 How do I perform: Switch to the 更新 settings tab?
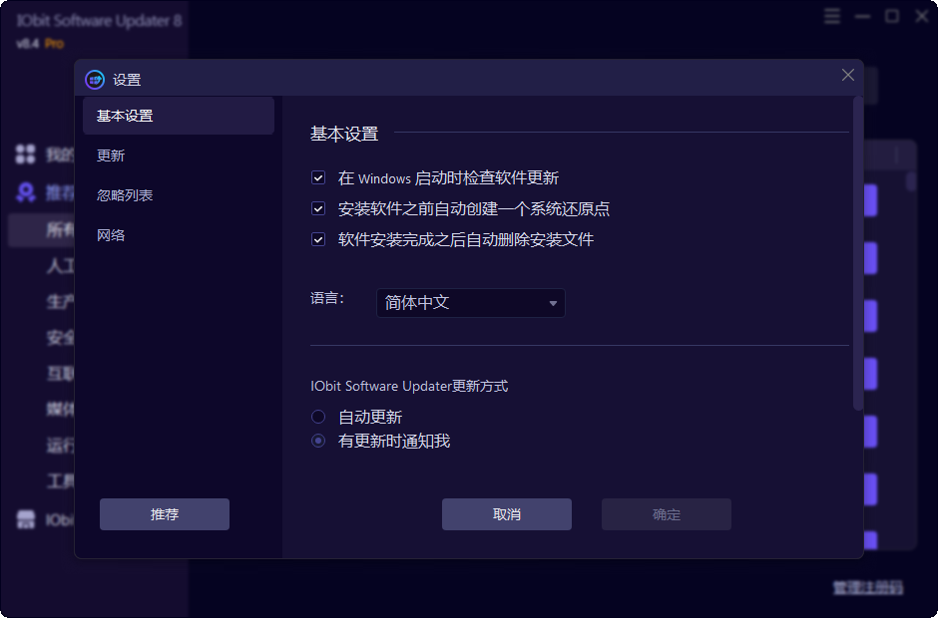tap(112, 155)
